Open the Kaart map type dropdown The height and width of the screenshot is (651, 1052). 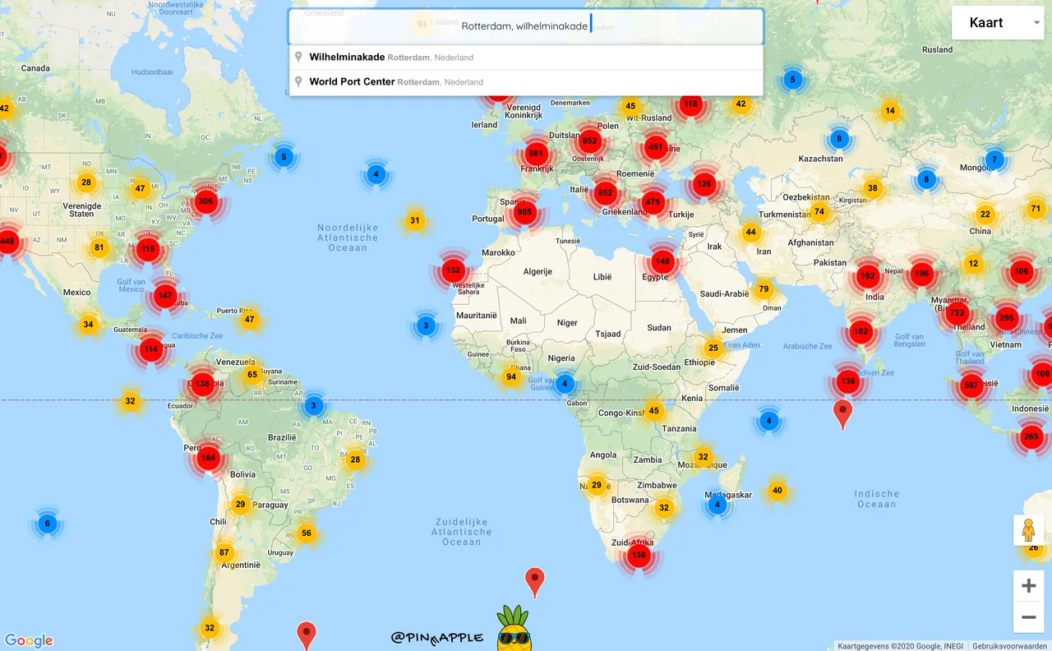click(x=998, y=23)
